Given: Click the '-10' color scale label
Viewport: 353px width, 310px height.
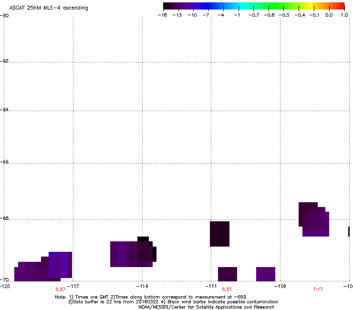Looking at the screenshot, I should [x=192, y=15].
